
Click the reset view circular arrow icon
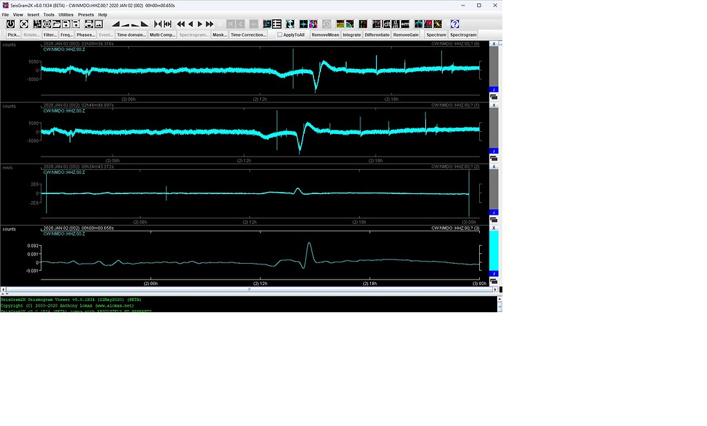10,24
